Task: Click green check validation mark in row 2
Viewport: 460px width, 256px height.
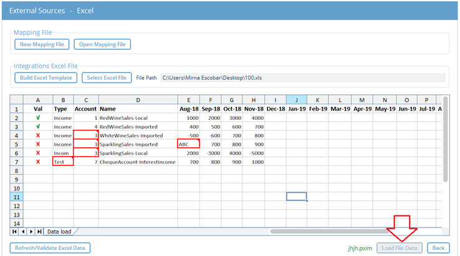Action: [37, 117]
